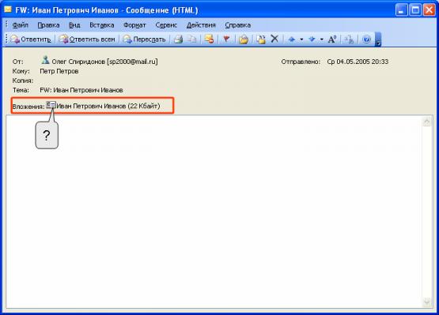Open the Файл menu

click(x=20, y=25)
